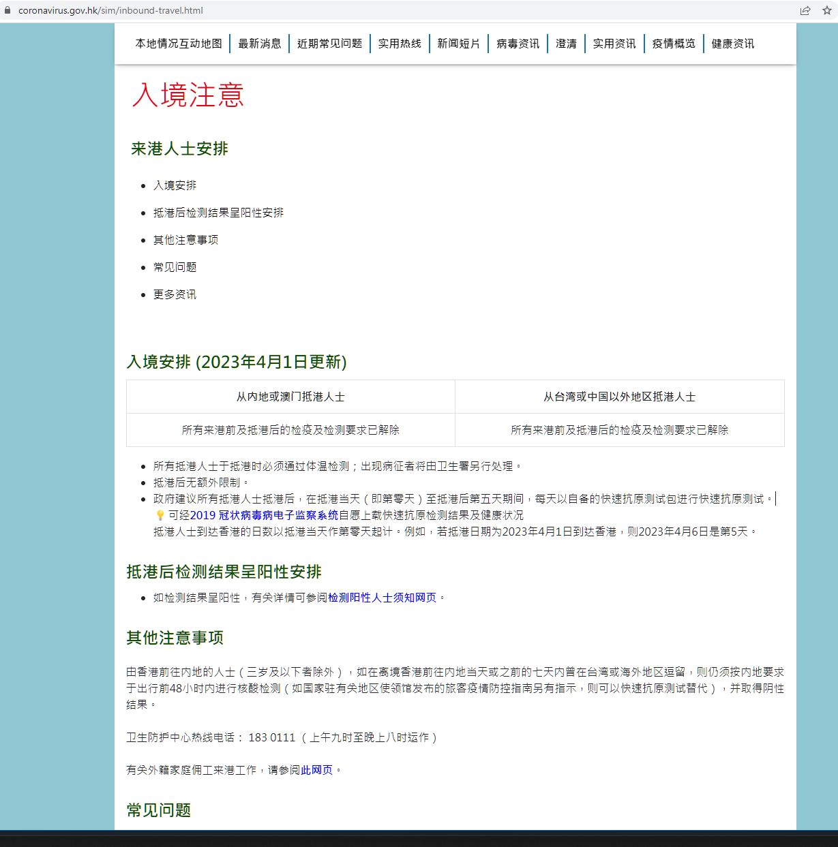Screen dimensions: 838x847
Task: Jump to 其他注意事项 list link
Action: pyautogui.click(x=185, y=240)
